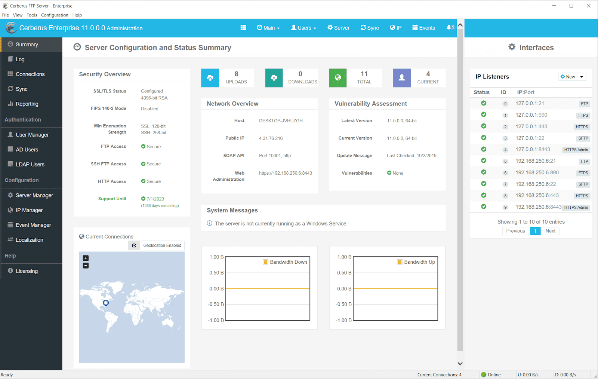Open AD Users in the sidebar
This screenshot has width=598, height=379.
coord(31,149)
